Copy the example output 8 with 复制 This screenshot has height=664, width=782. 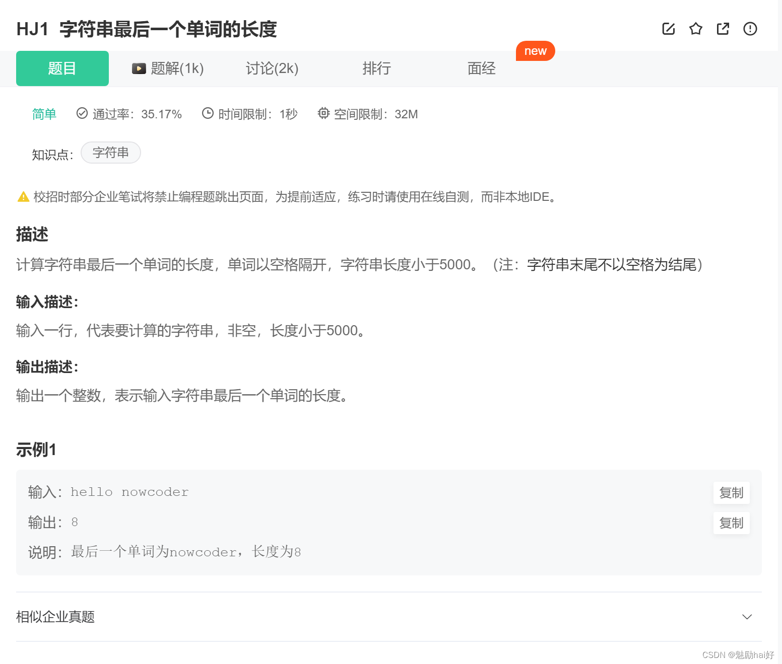pyautogui.click(x=731, y=523)
